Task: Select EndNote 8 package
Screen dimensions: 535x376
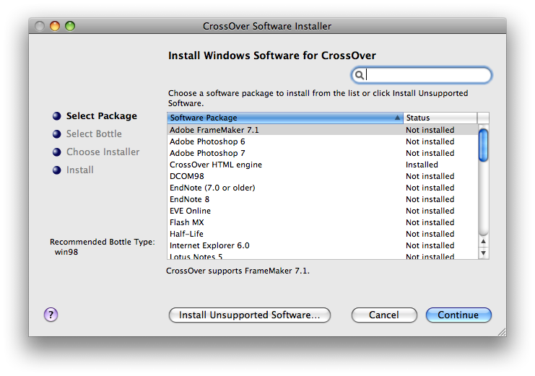Action: tap(323, 199)
